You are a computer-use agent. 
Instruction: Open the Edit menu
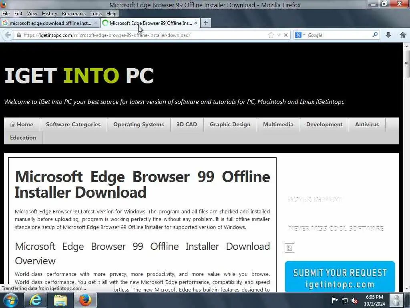18,14
